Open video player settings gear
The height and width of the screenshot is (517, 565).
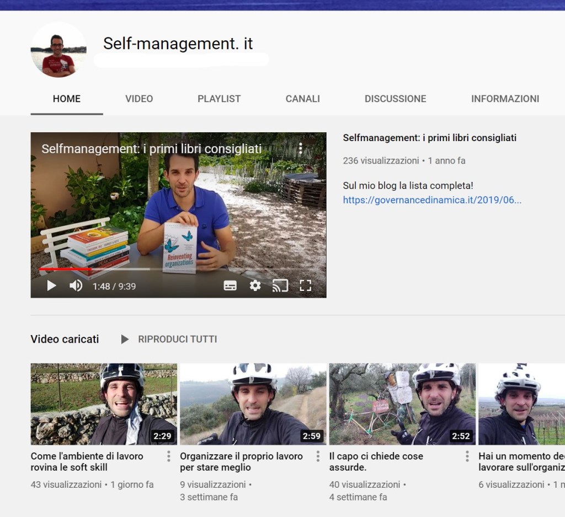(255, 286)
